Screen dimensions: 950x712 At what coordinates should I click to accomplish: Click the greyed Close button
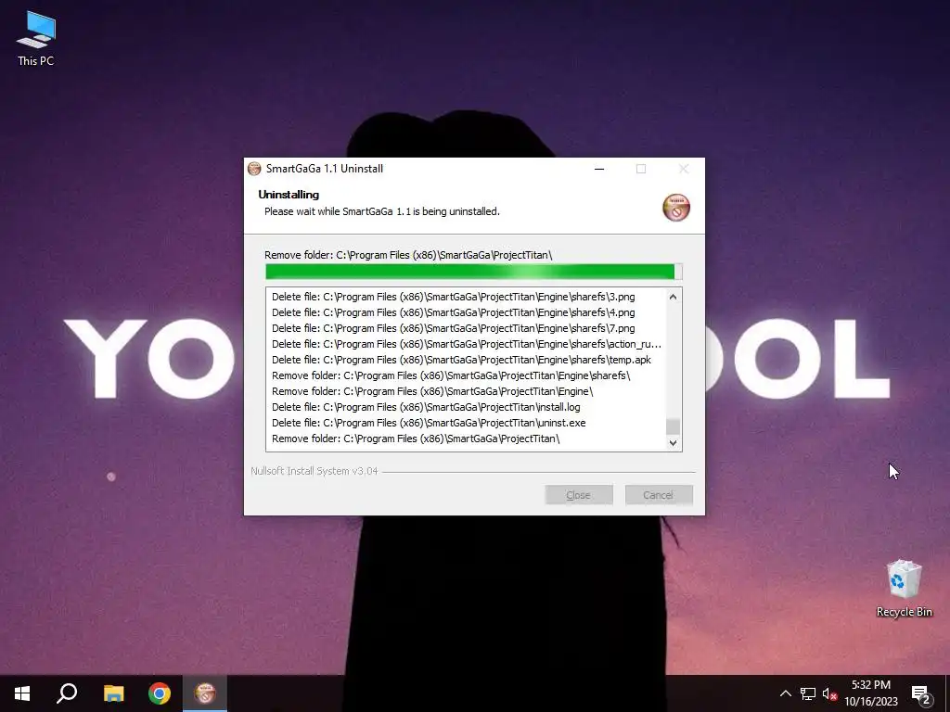pyautogui.click(x=579, y=495)
